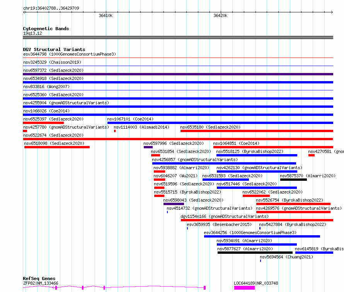Screen dimensions: 344x292
Task: Select the nsv5875370 Almarri2020 label
Action: tap(308, 176)
